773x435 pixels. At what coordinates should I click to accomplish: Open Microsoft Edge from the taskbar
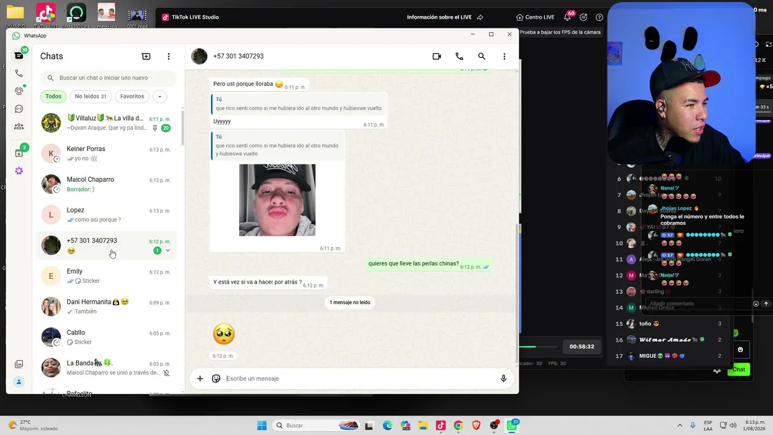387,425
